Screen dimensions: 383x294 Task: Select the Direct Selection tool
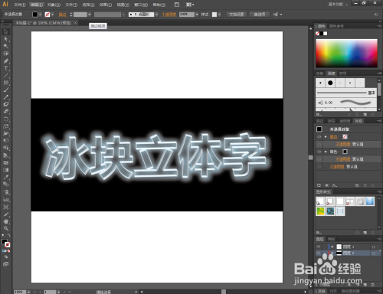[6, 39]
